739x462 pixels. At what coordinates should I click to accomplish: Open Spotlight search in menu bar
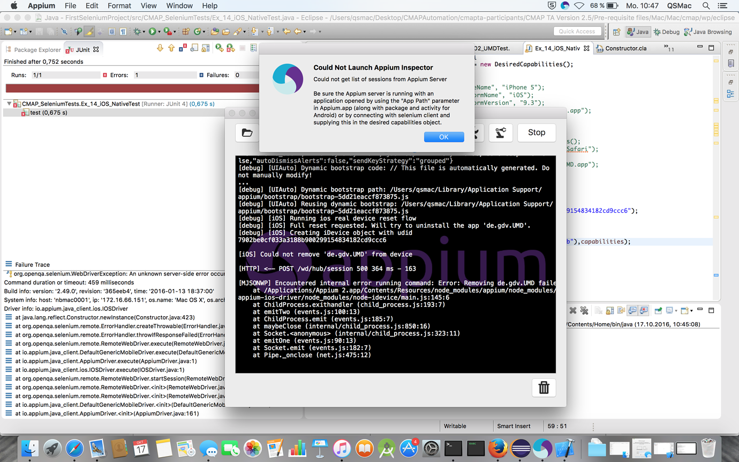[706, 5]
